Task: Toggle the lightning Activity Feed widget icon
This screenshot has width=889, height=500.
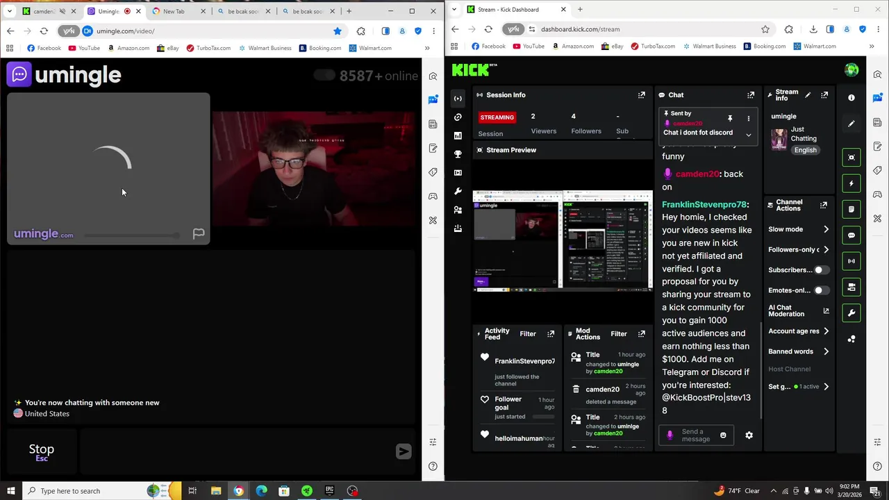Action: [851, 183]
